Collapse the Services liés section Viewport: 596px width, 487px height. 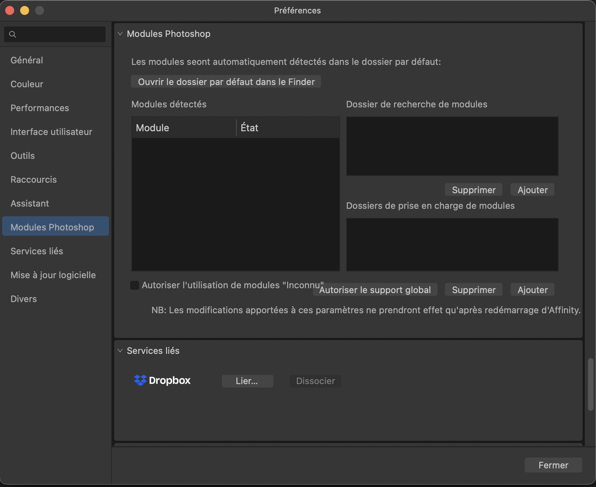(120, 351)
